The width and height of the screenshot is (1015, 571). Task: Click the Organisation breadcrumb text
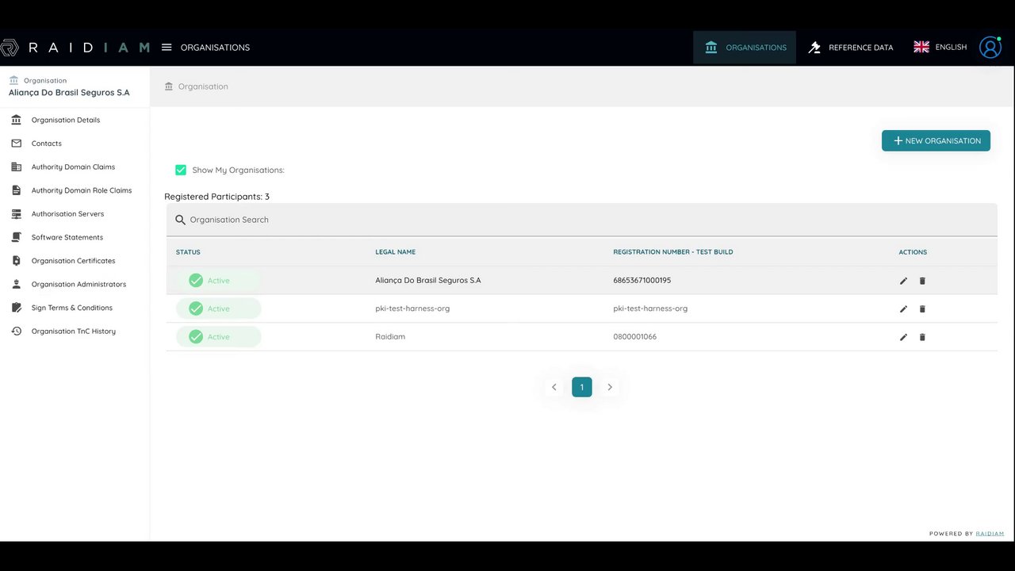pyautogui.click(x=203, y=86)
